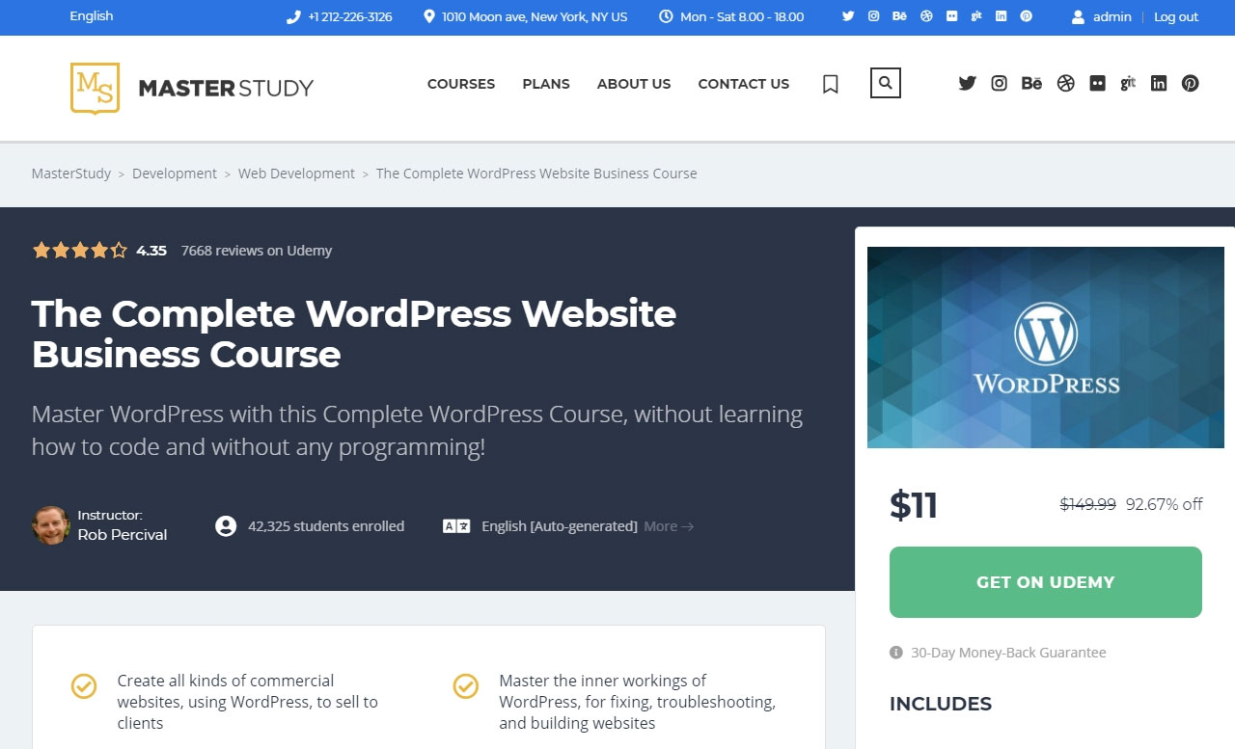Click dark Behance icon in white header
Screen dimensions: 1235x749
1031,84
